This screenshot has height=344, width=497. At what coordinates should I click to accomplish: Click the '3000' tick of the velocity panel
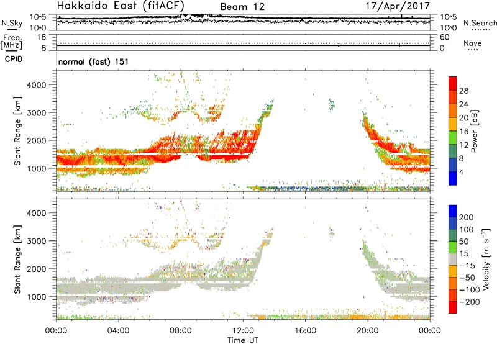tap(36, 241)
